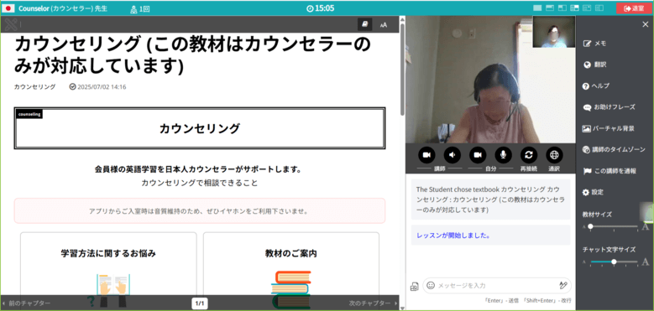Viewport: 654px width, 311px height.
Task: Click the 設定 gear icon
Action: pos(586,192)
